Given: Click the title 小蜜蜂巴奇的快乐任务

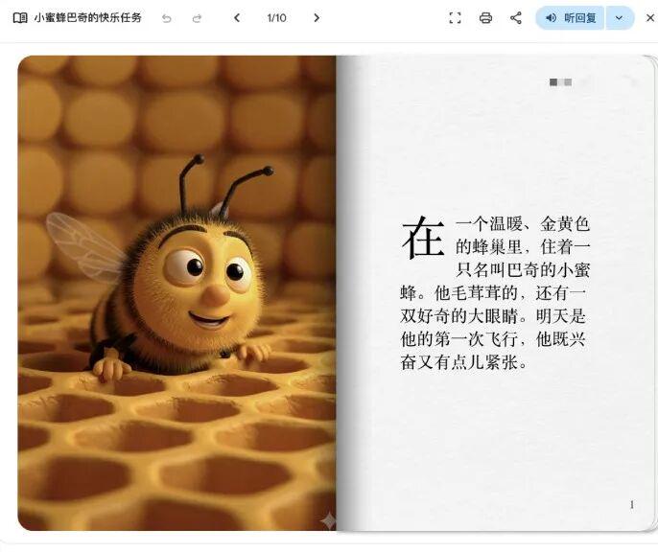Looking at the screenshot, I should tap(87, 18).
